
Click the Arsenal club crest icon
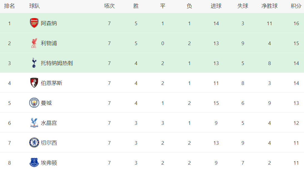click(x=34, y=23)
